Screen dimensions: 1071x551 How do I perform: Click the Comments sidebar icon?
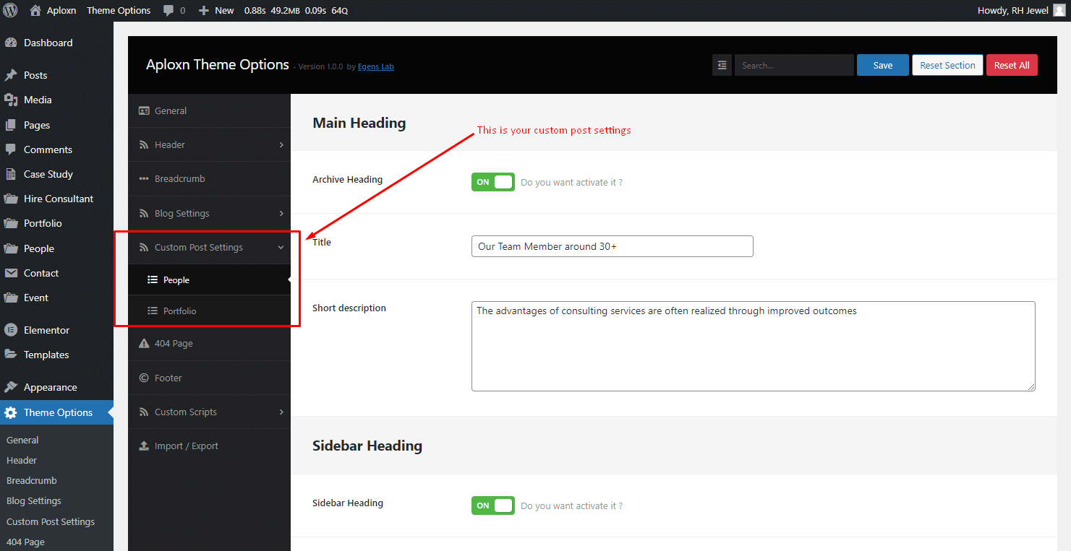point(11,149)
